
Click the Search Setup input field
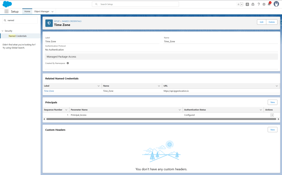(x=135, y=4)
